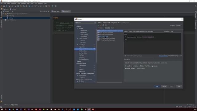Click the Cut scissors icon in toolbar
The image size is (197, 111).
pyautogui.click(x=15, y=6)
